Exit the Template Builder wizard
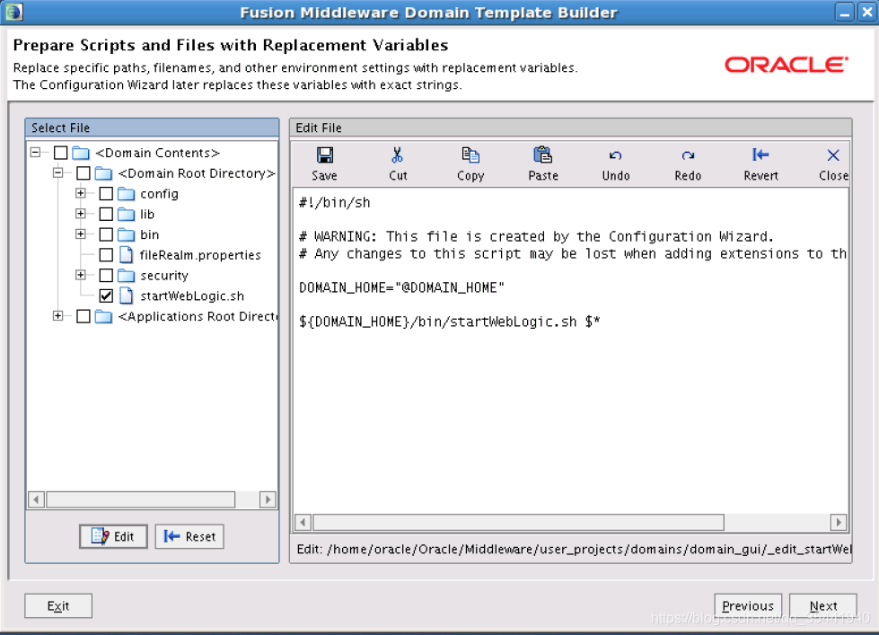 58,606
